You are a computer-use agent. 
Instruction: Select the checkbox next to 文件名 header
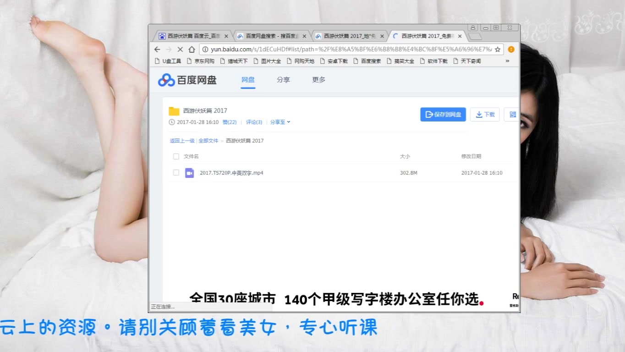(x=176, y=156)
